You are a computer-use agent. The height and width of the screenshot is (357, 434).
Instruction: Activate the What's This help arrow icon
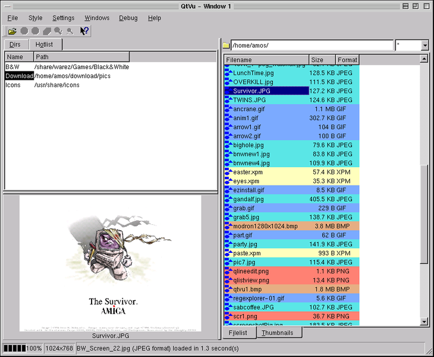[84, 31]
